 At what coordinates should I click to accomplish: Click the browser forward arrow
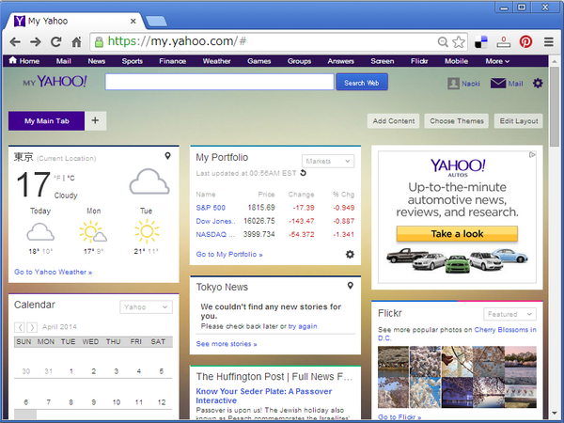pos(36,42)
